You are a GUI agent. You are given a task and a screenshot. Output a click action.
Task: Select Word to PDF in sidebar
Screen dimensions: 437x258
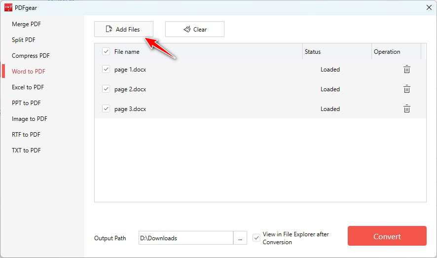(29, 72)
